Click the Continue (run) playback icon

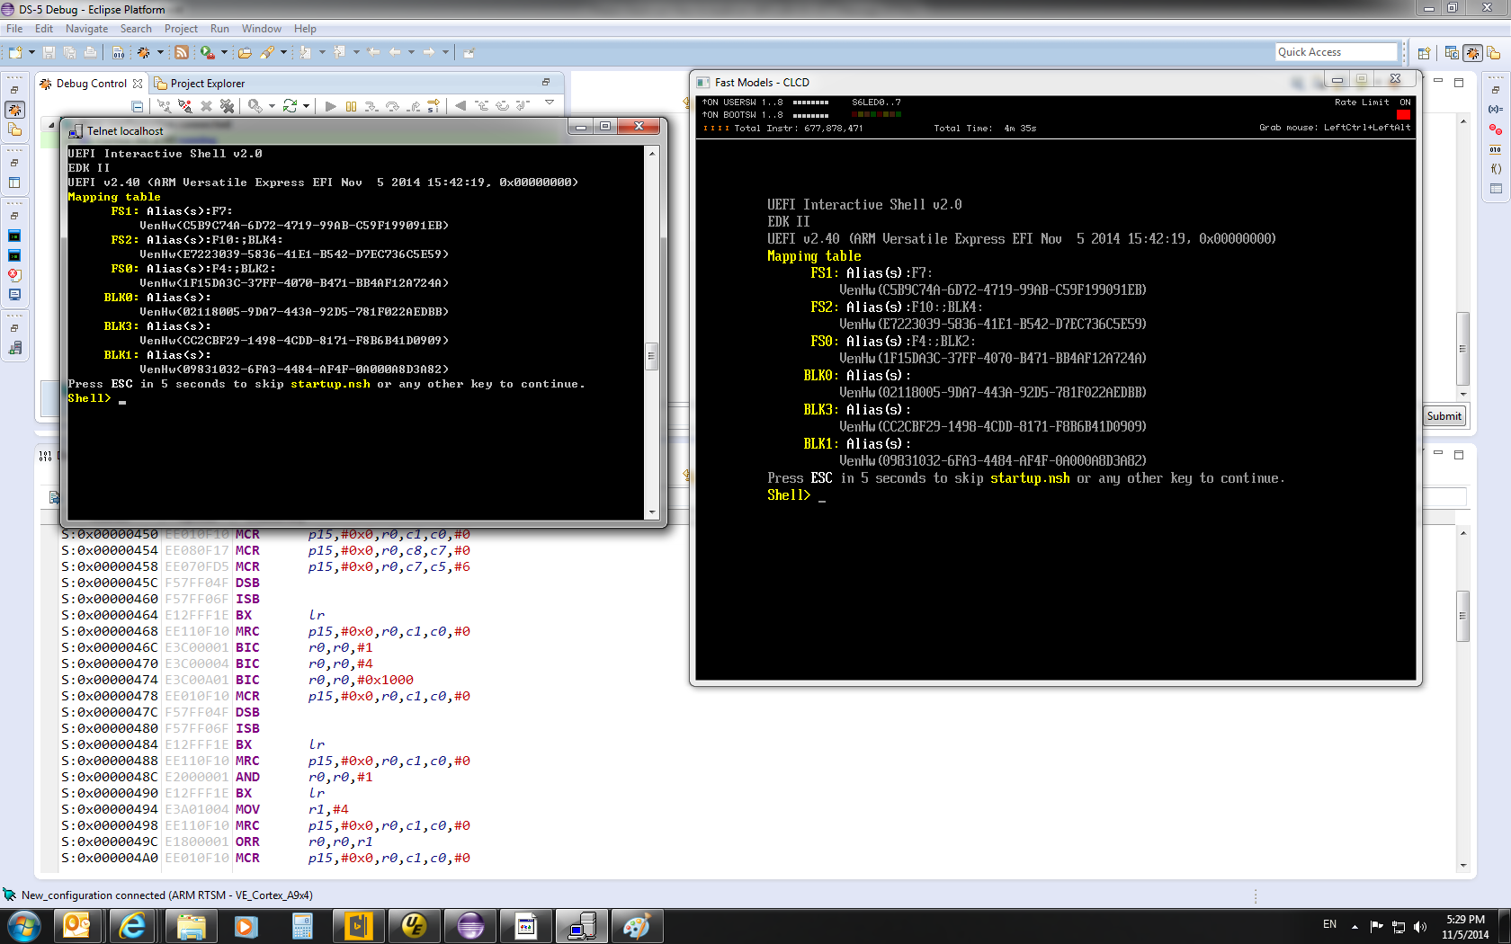(331, 106)
